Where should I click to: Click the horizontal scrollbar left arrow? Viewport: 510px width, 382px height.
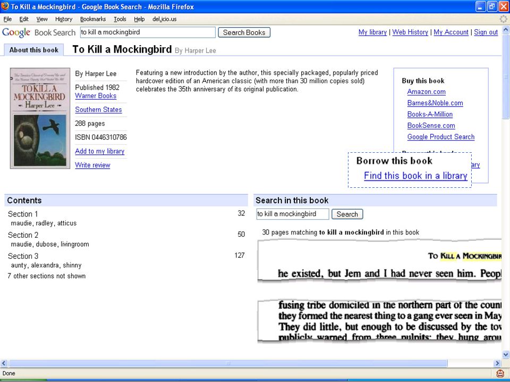tap(4, 363)
